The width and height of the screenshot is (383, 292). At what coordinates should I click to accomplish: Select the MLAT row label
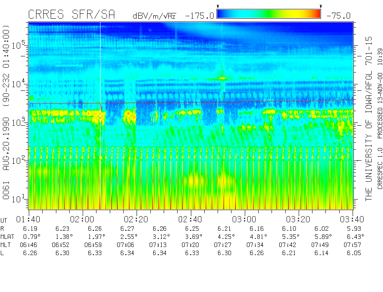pyautogui.click(x=8, y=236)
